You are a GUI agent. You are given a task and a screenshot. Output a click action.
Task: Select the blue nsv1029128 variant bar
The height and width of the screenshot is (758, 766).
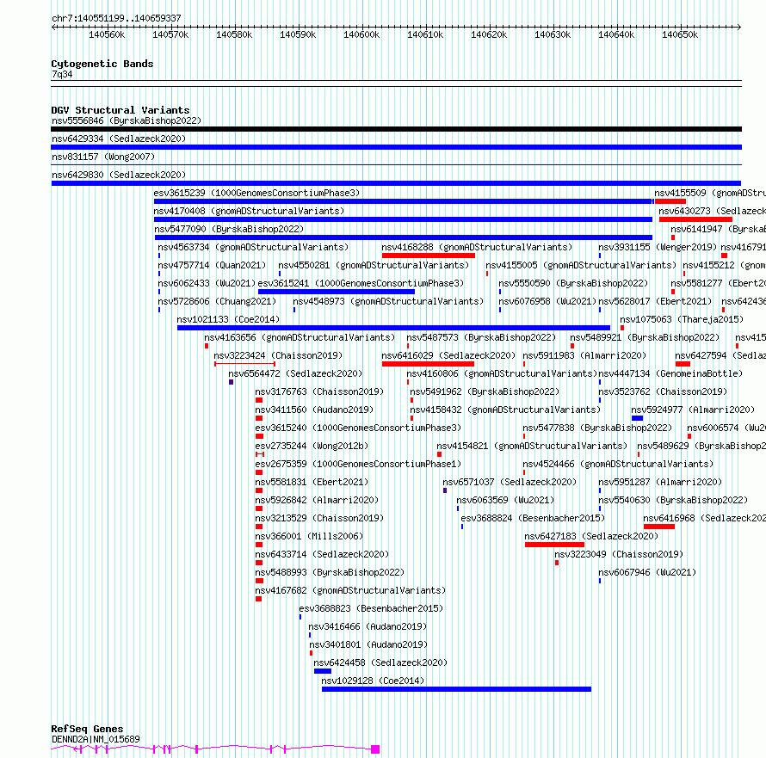[x=456, y=689]
